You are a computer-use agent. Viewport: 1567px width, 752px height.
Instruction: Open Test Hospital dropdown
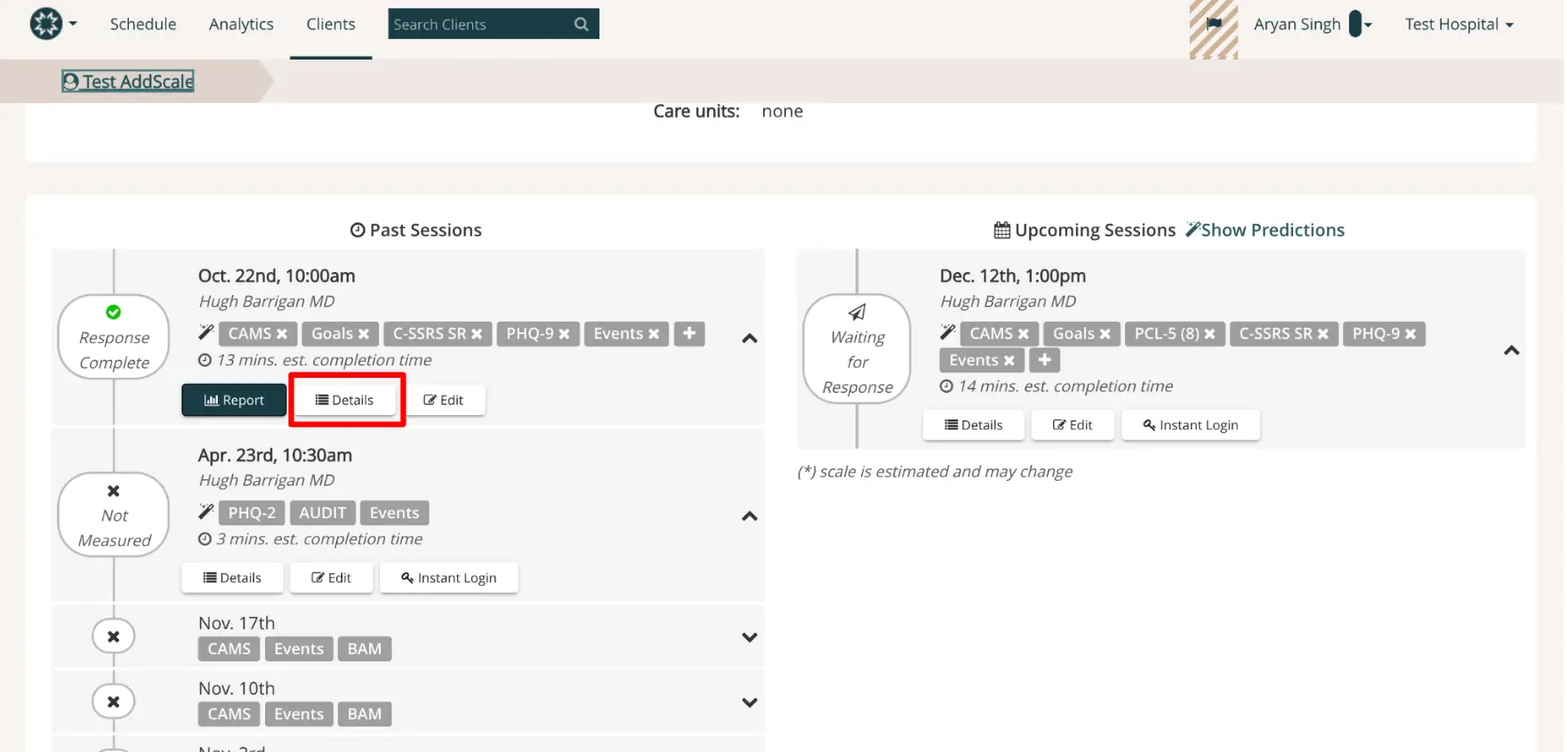1459,24
